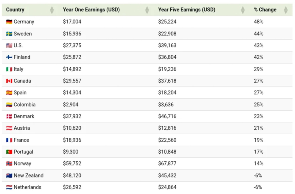The image size is (295, 194).
Task: Click the Colombia flag icon
Action: click(9, 105)
